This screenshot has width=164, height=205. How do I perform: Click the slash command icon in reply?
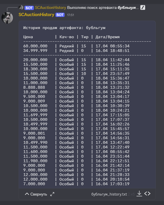(x=143, y=7)
